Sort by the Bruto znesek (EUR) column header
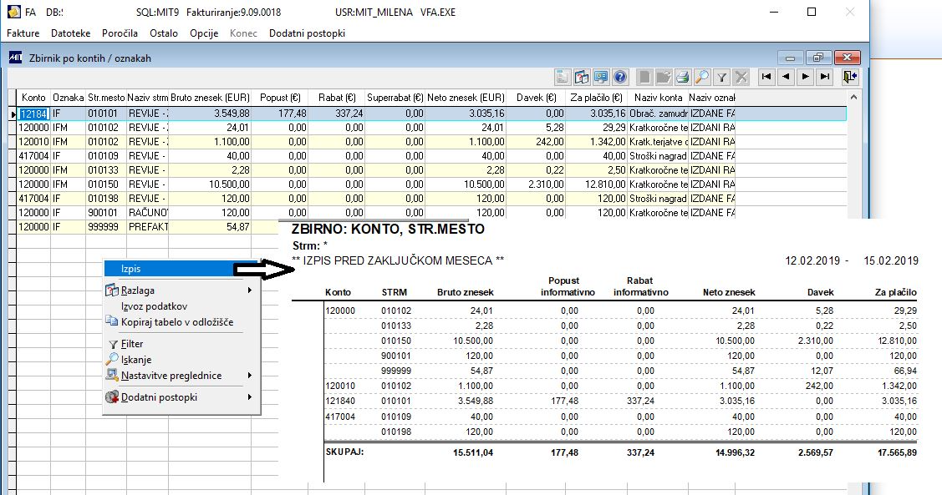 (210, 98)
